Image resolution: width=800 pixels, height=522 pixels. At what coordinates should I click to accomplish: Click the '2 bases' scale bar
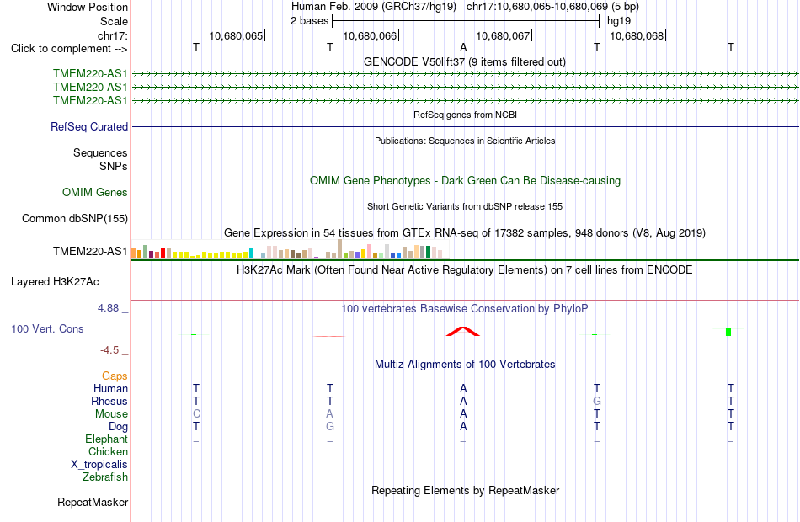pyautogui.click(x=466, y=21)
